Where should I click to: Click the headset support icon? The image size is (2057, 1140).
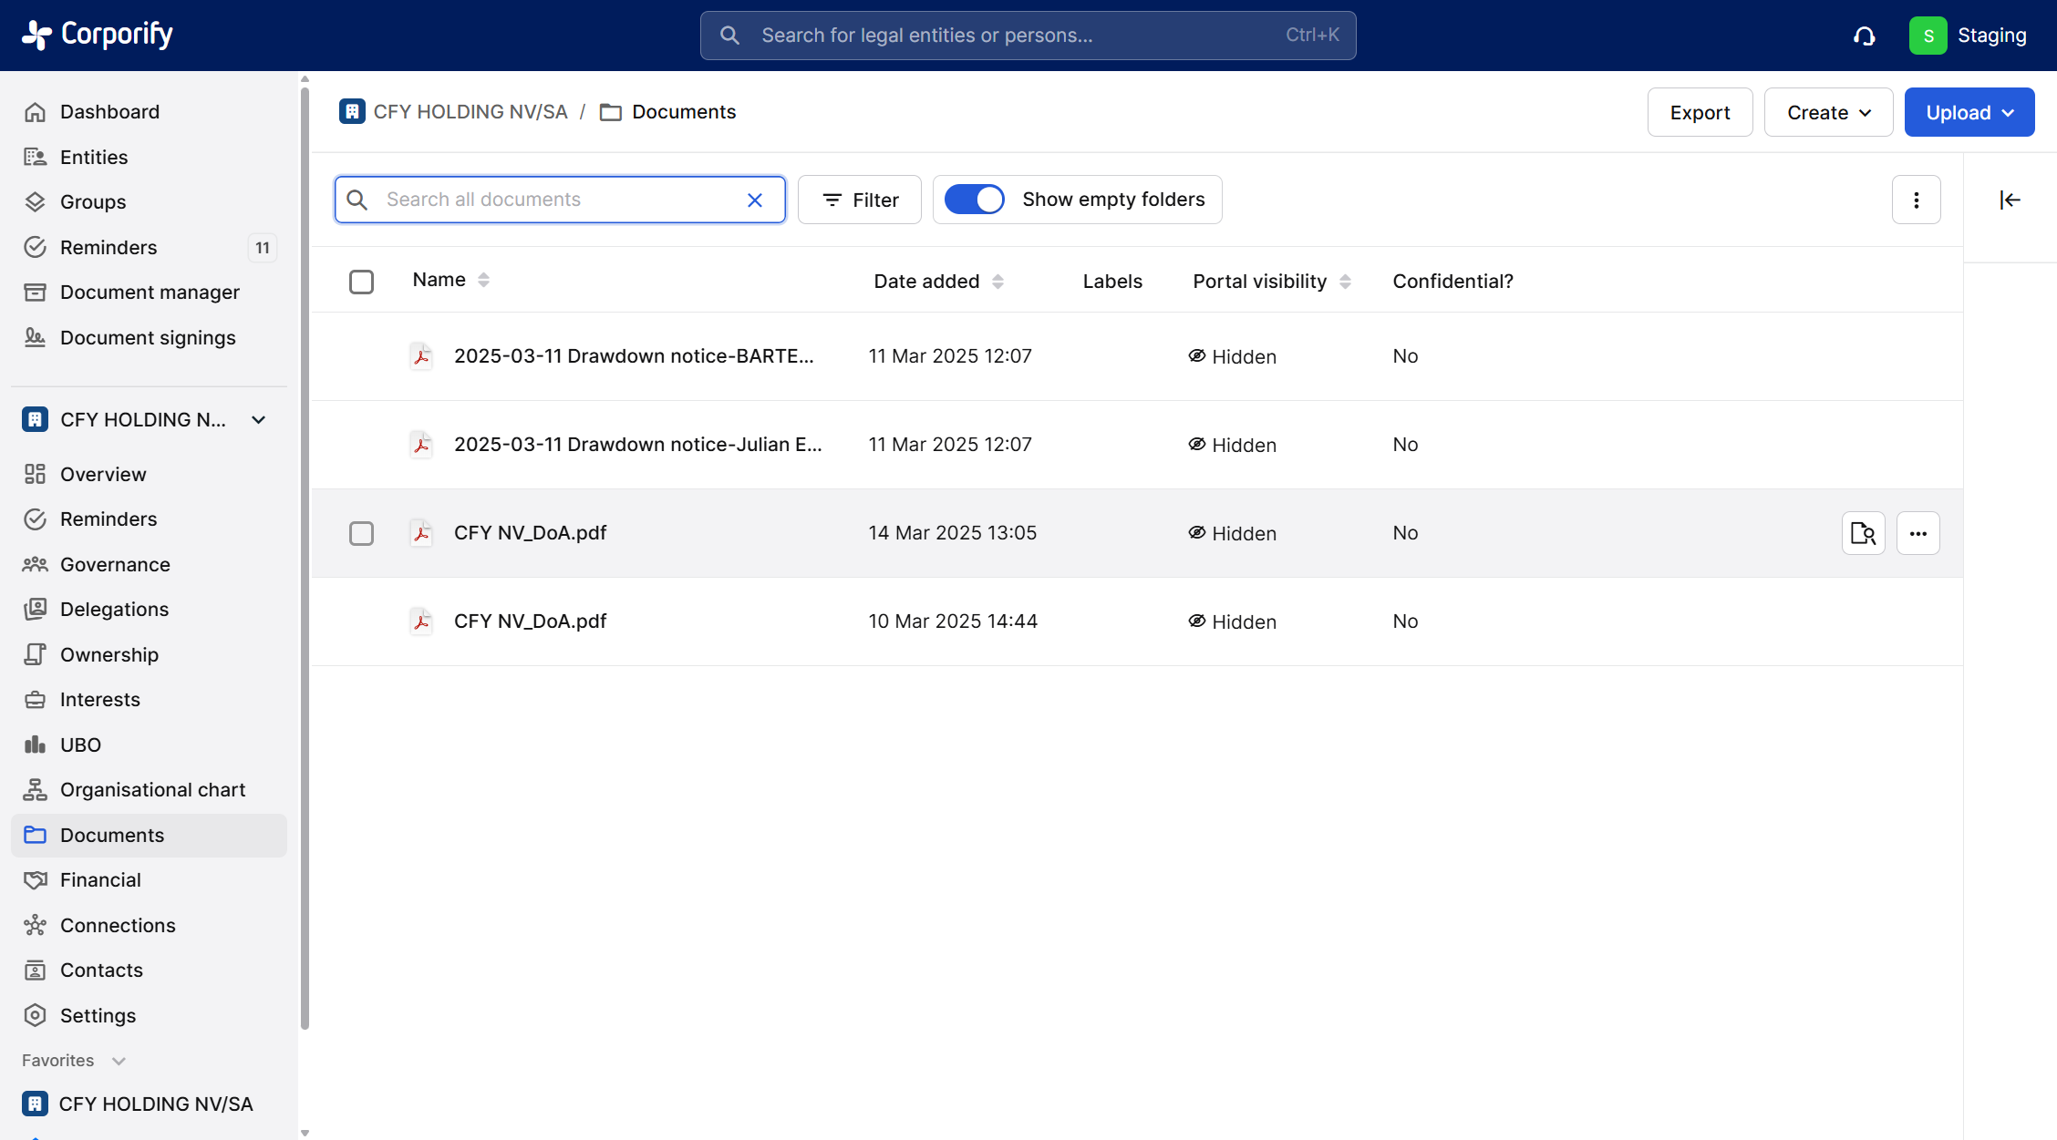pyautogui.click(x=1864, y=36)
